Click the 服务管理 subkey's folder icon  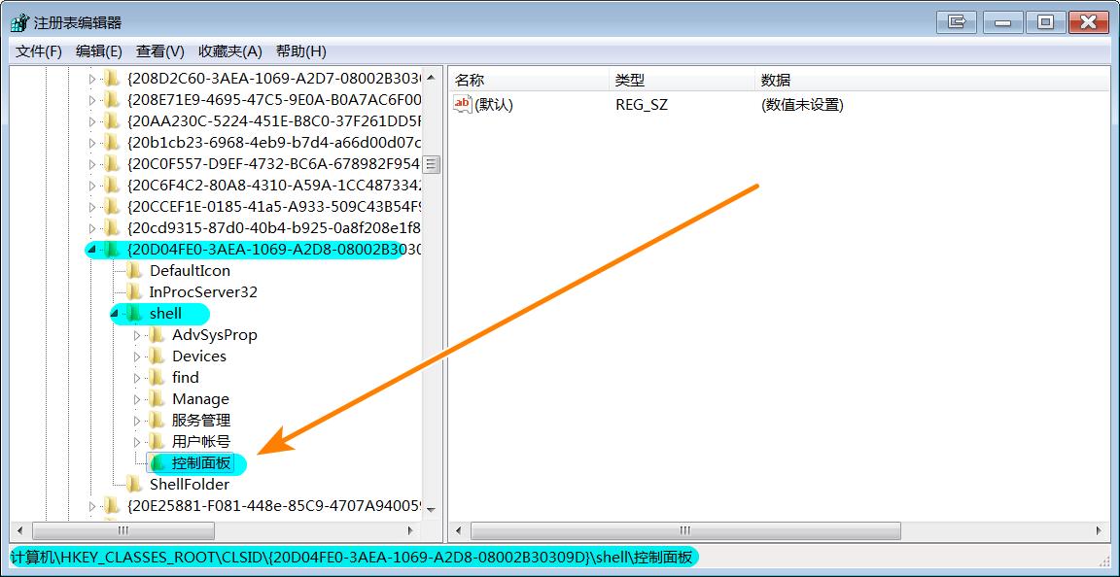click(157, 421)
